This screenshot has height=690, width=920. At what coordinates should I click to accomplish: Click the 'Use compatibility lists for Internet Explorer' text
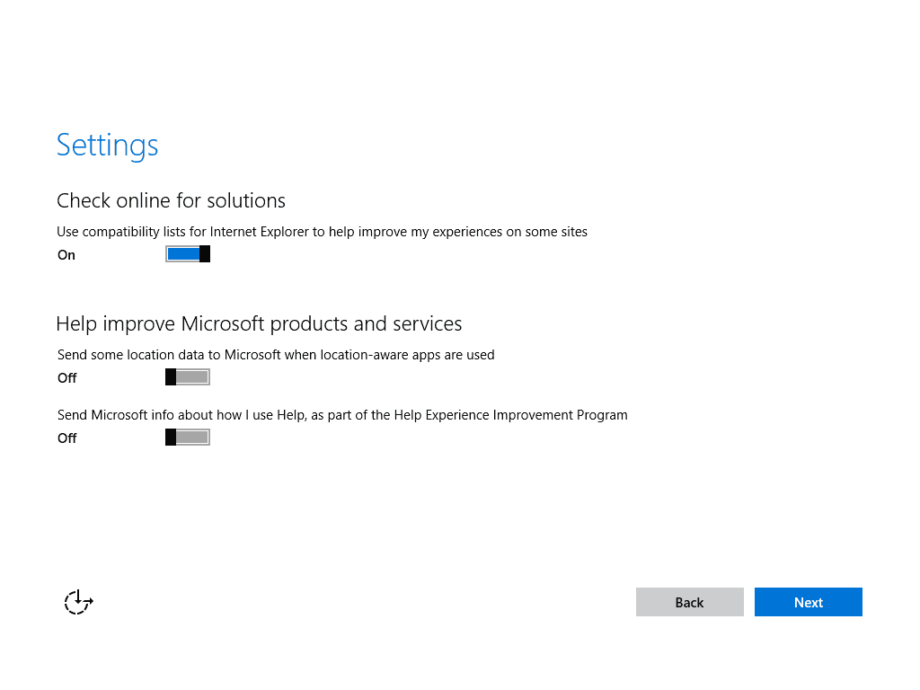point(323,233)
